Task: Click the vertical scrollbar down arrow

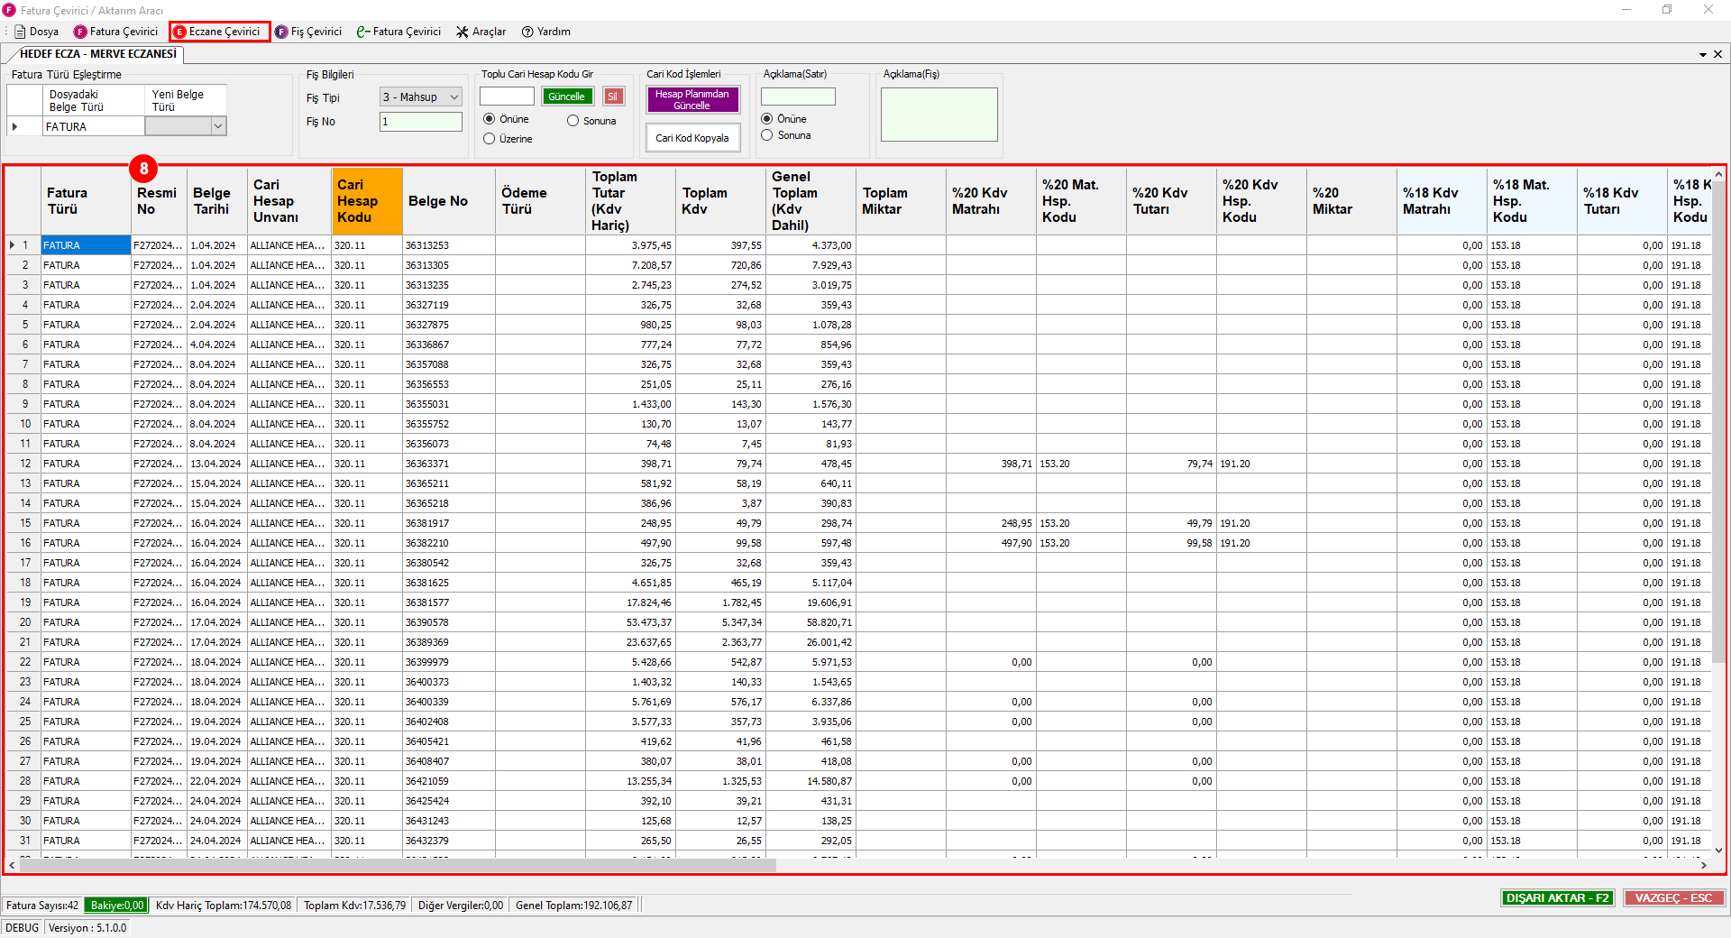Action: click(1717, 850)
